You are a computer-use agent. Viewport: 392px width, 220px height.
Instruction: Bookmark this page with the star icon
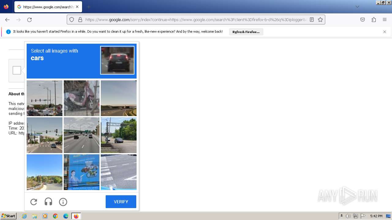(320, 20)
